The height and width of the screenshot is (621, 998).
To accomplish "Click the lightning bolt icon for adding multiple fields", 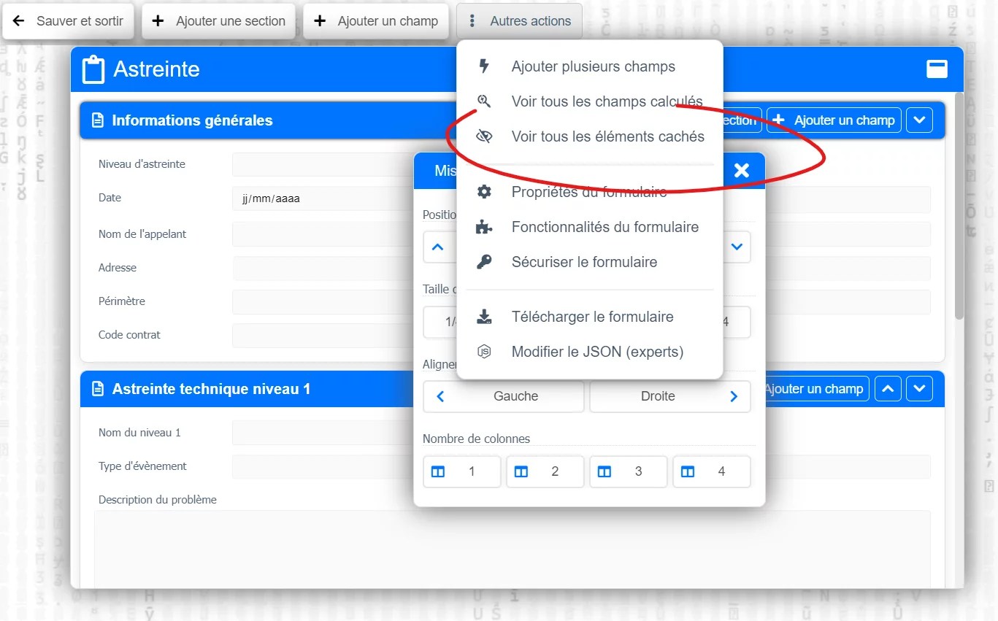I will (x=483, y=66).
